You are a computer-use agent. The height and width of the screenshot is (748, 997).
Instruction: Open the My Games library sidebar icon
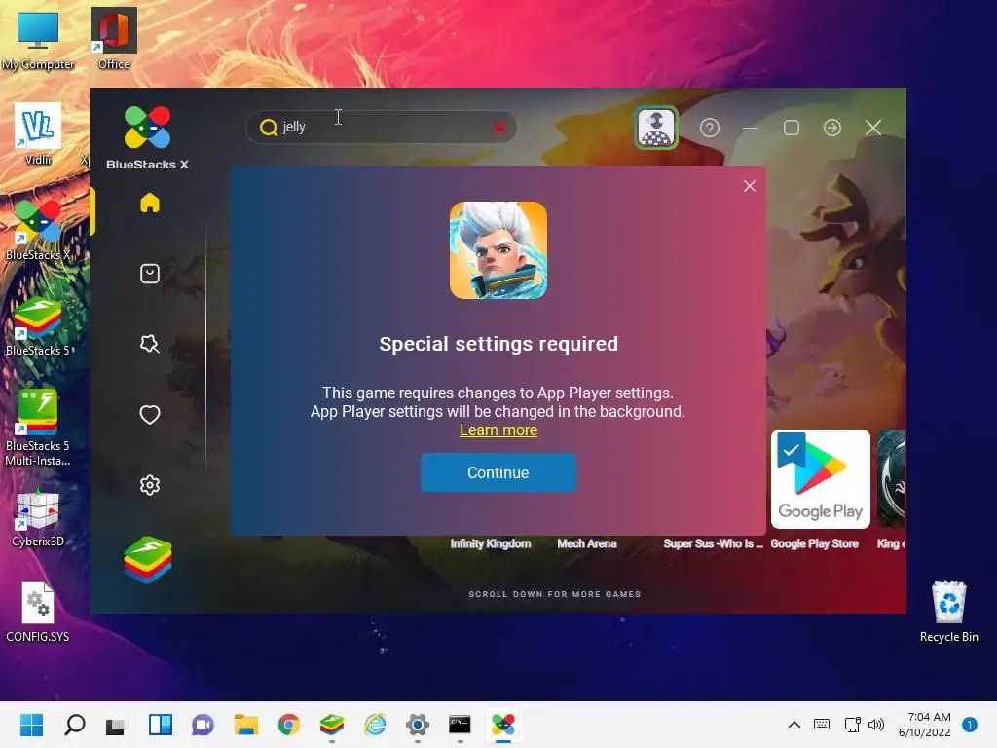[149, 274]
